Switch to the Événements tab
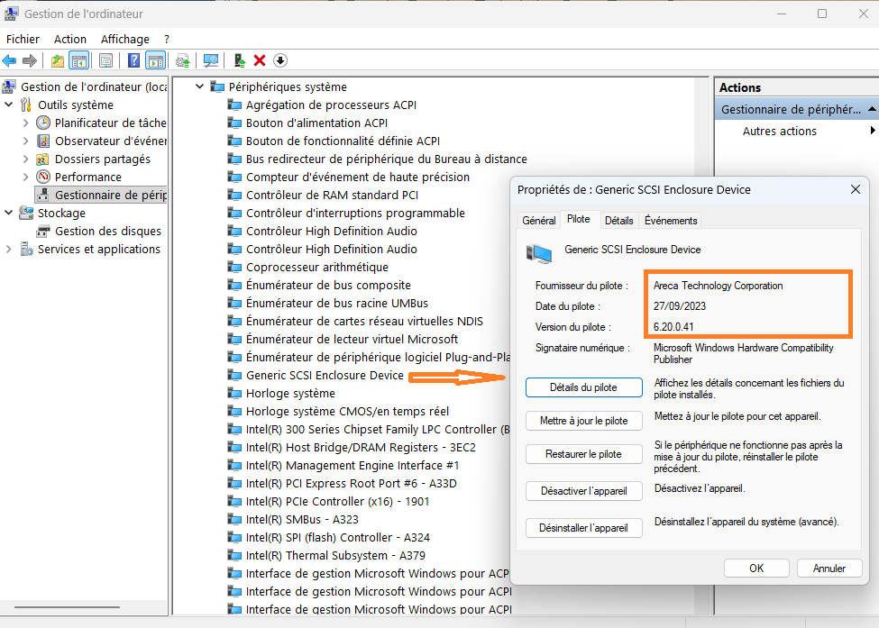Screen dimensions: 879x628 [671, 220]
